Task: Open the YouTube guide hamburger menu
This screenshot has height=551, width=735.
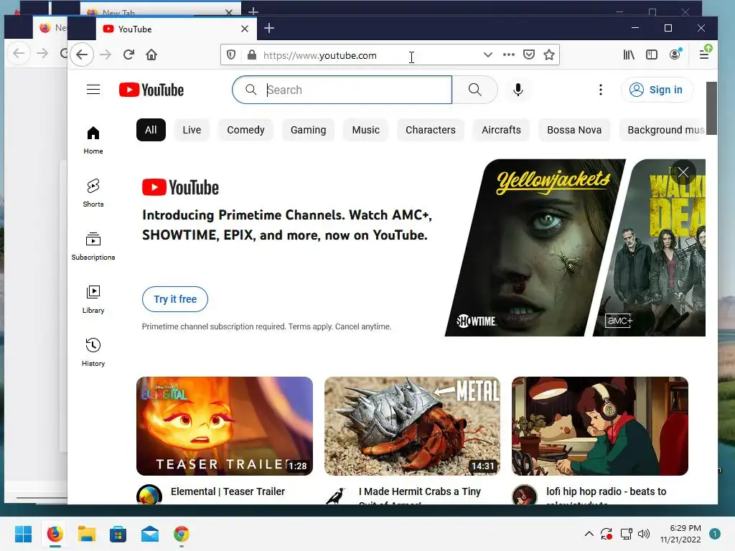Action: point(93,90)
